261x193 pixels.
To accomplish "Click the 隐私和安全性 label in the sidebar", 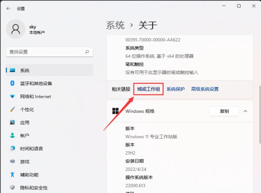I will [x=34, y=188].
